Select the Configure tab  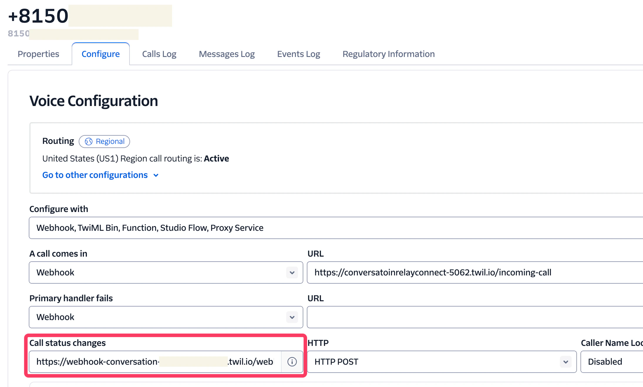click(100, 54)
